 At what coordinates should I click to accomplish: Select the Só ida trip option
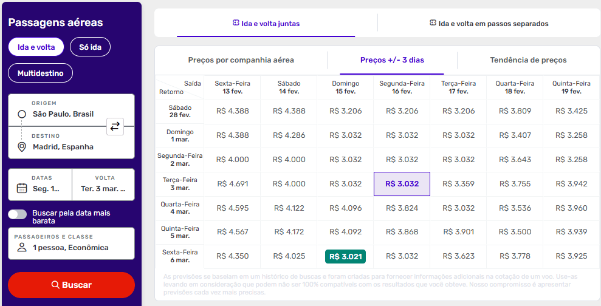tap(90, 47)
